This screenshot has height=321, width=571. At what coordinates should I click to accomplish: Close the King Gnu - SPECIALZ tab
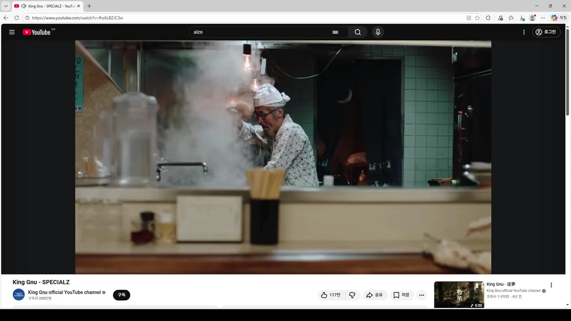pos(79,6)
